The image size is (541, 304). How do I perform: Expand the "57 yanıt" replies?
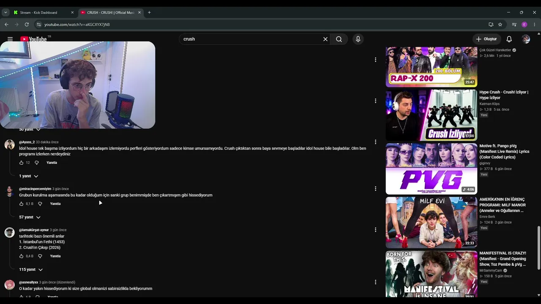(30, 217)
